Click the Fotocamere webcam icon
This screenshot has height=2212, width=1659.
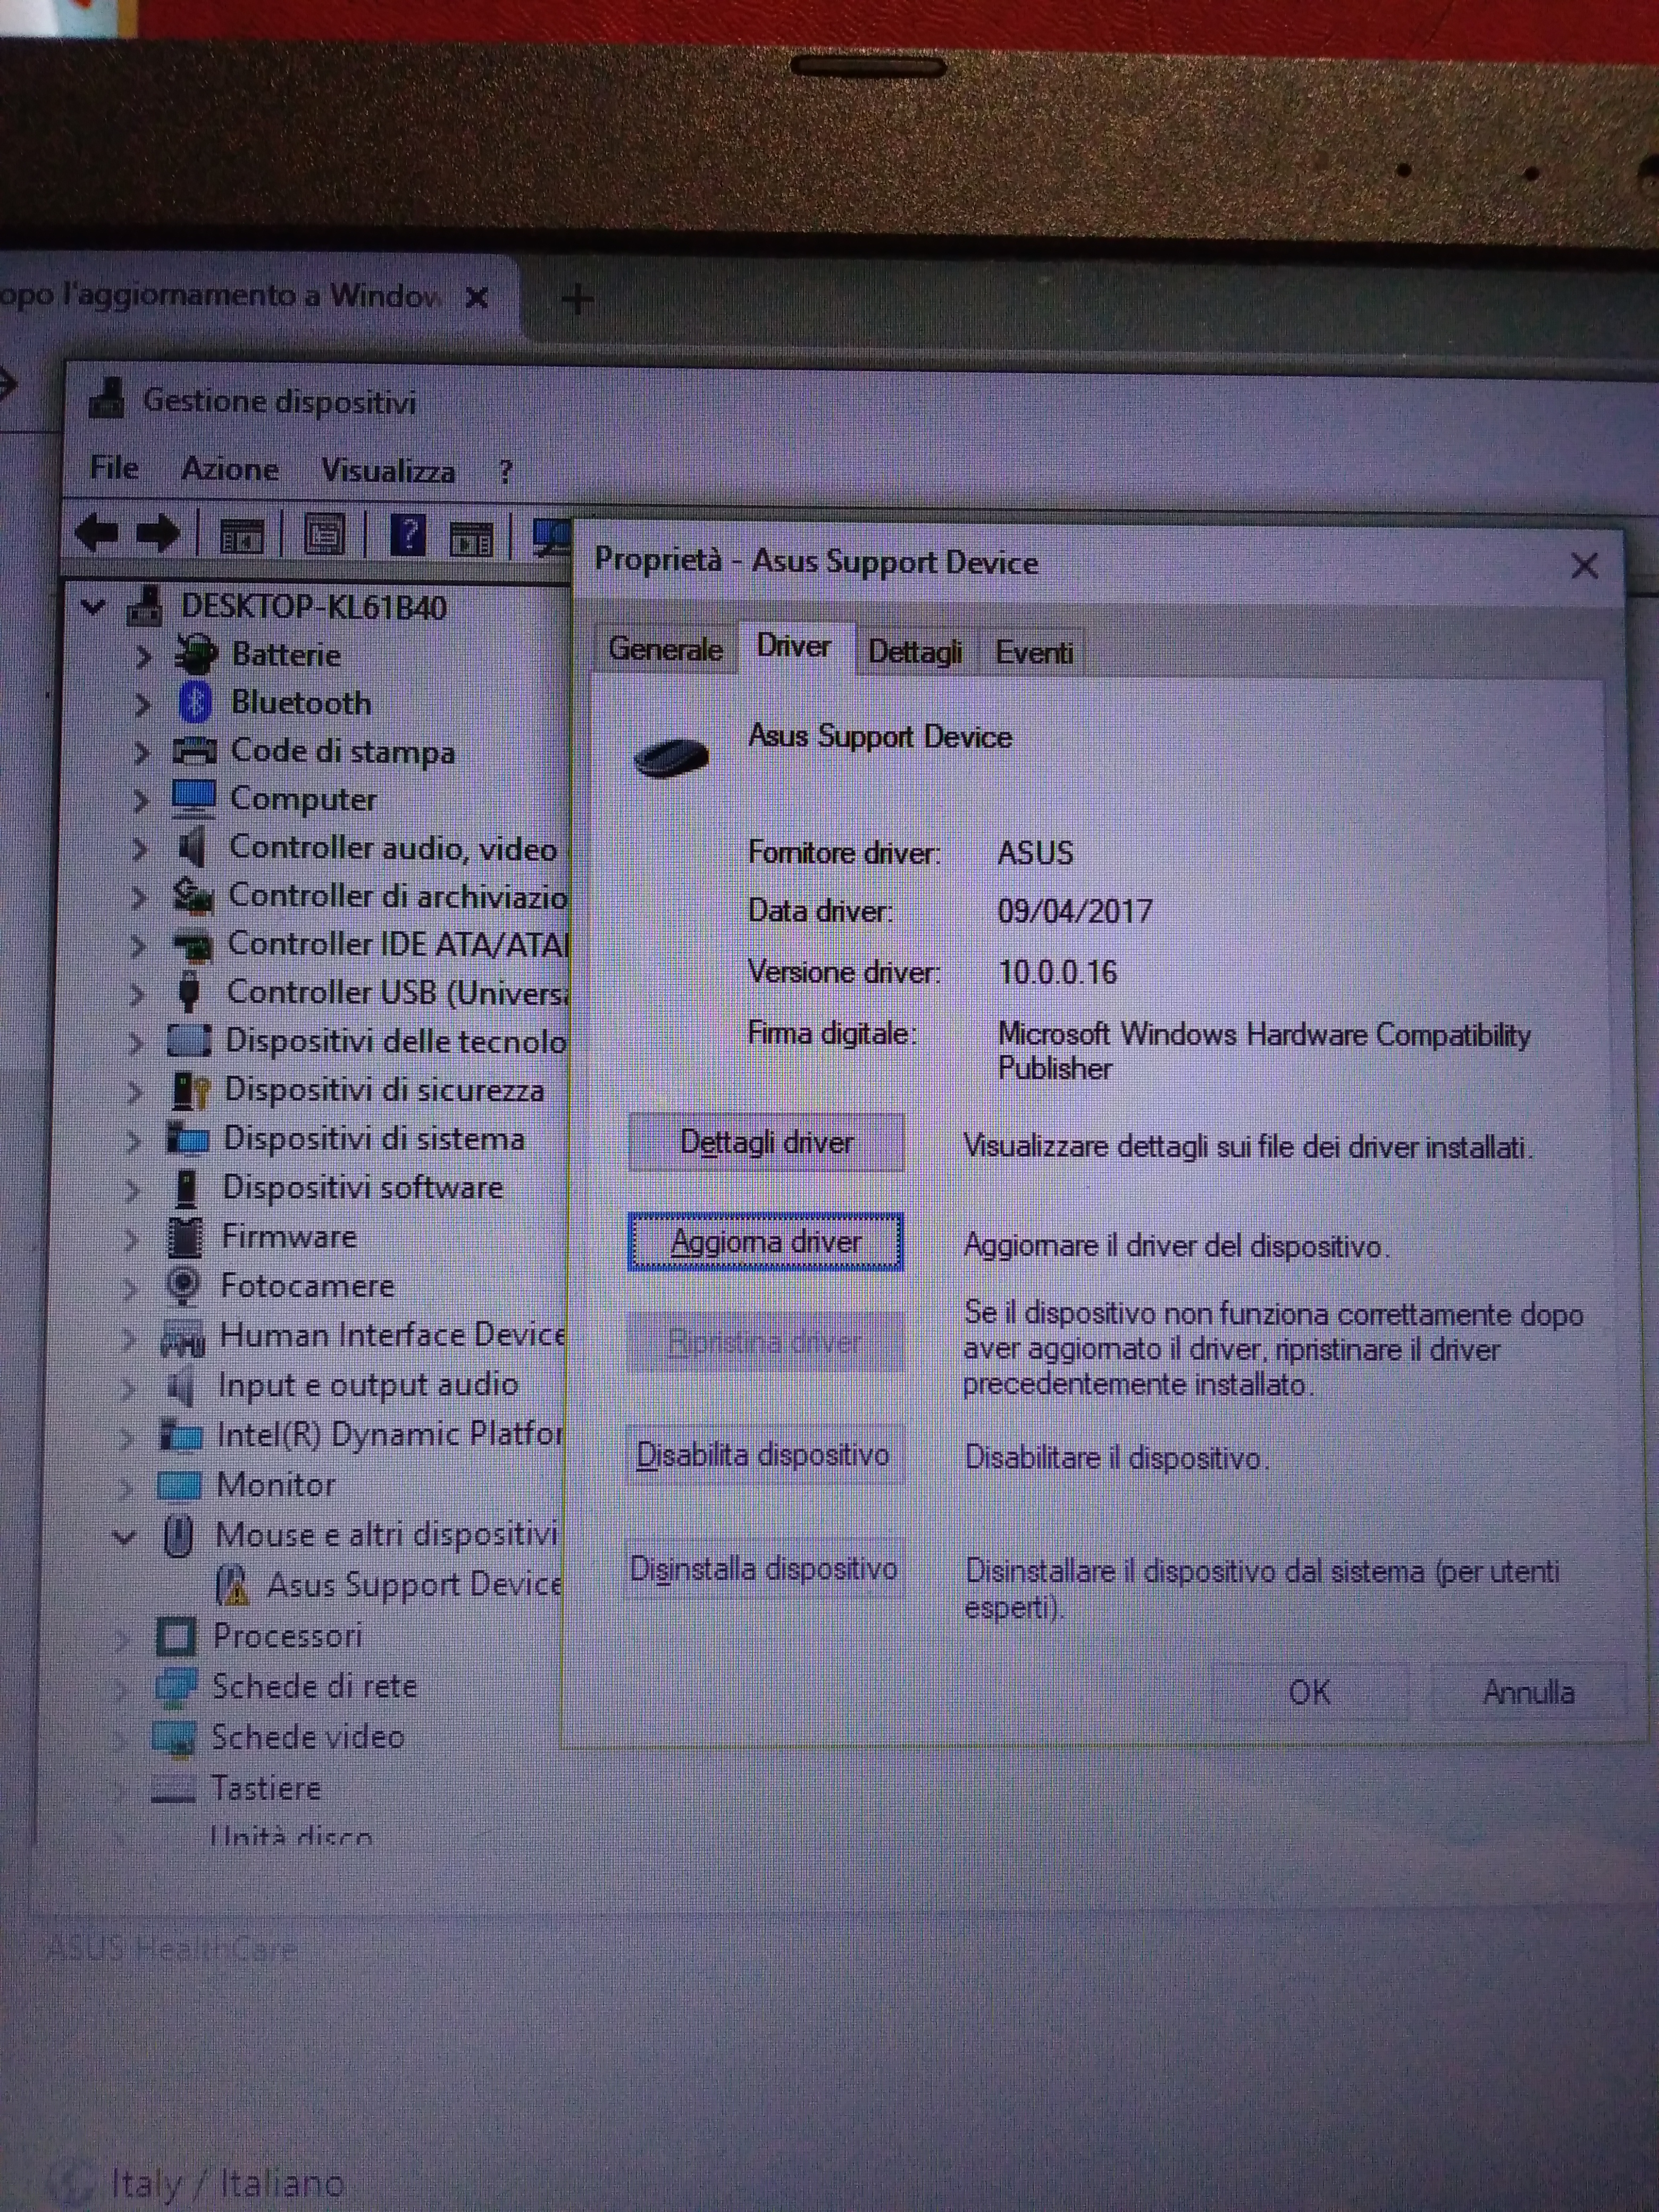coord(183,1285)
